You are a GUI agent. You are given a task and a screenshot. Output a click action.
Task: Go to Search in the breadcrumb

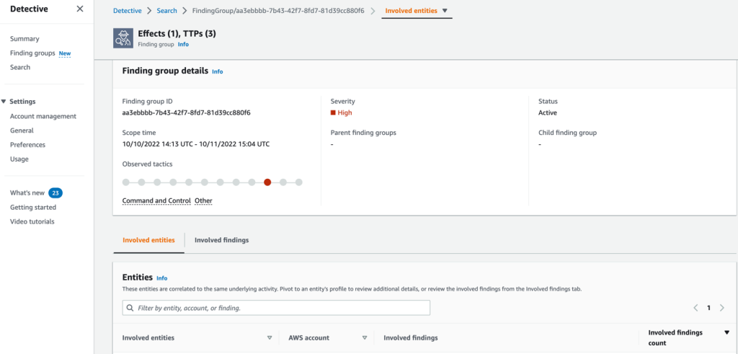coord(166,10)
